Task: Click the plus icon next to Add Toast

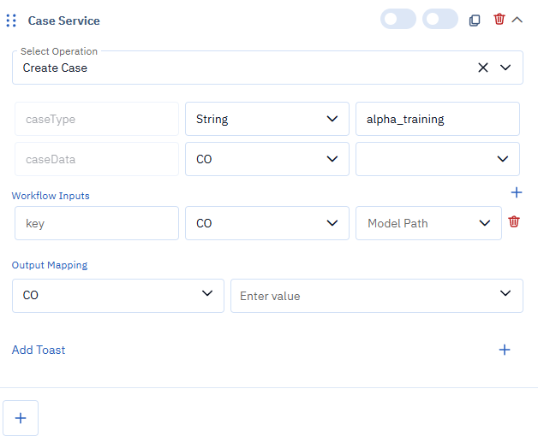Action: 505,350
